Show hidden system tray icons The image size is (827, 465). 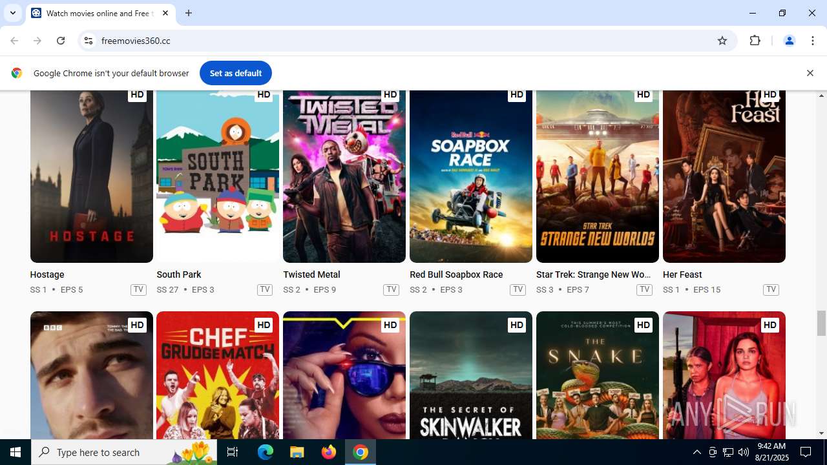(696, 452)
